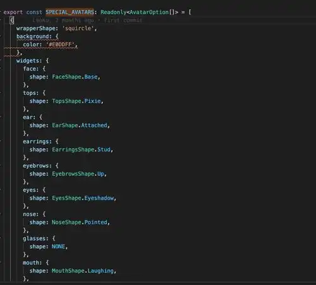Click Laughing in MouthShape.Laughing
The image size is (316, 285).
tap(100, 270)
